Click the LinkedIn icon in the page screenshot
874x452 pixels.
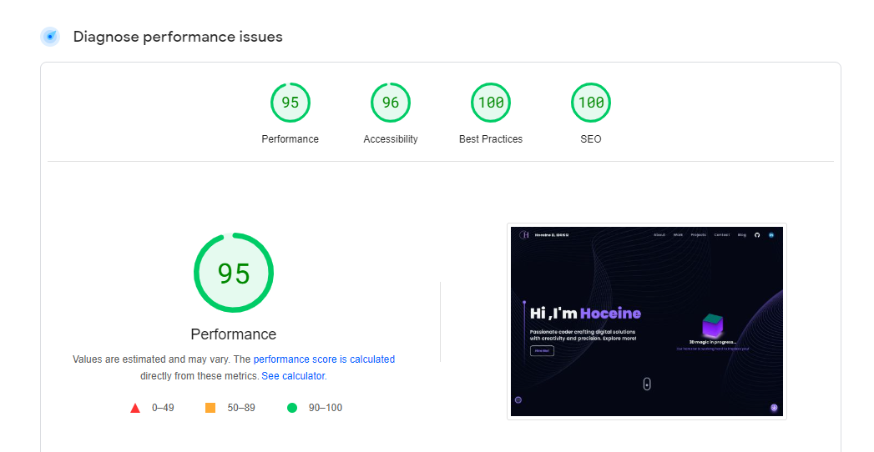click(771, 235)
